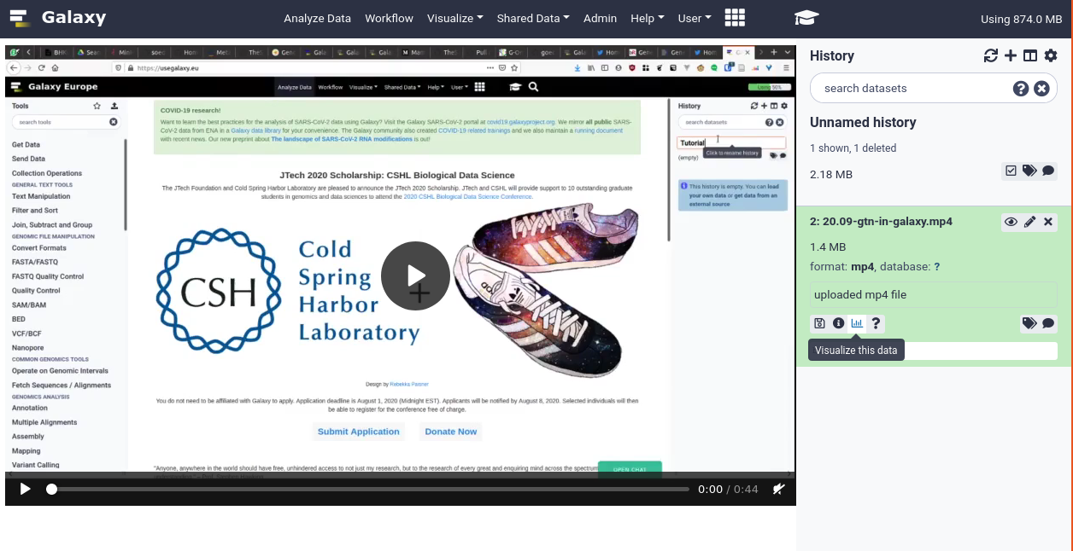Open the Visualize dropdown menu
This screenshot has width=1073, height=551.
click(454, 17)
